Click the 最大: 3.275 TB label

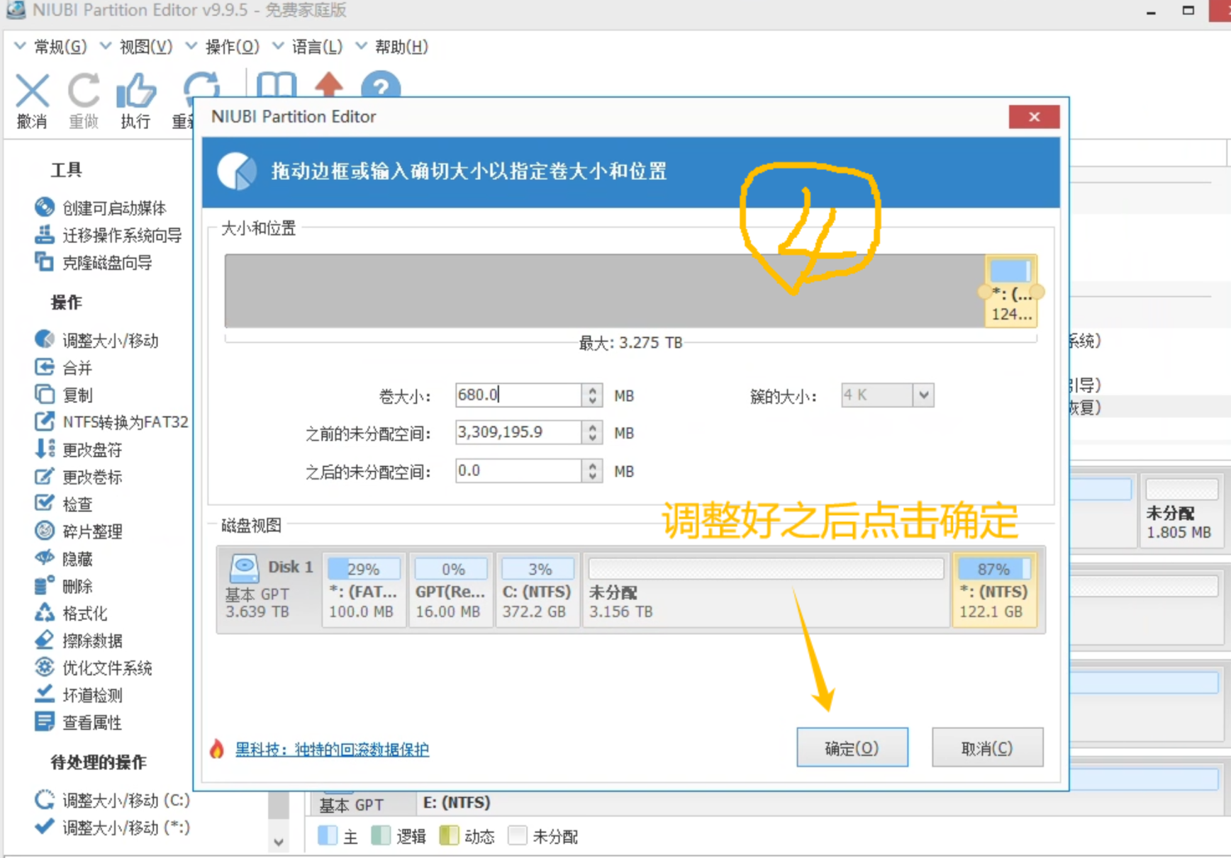630,343
